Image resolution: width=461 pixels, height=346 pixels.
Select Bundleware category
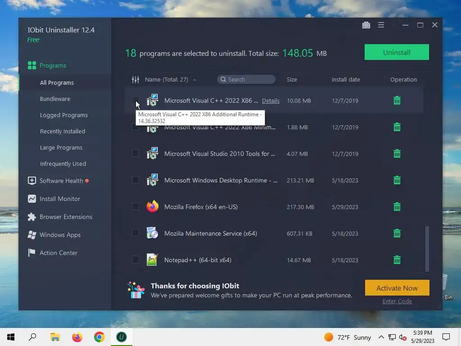55,99
